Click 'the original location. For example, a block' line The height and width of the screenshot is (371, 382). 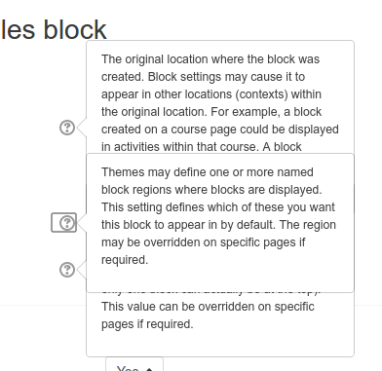tap(211, 112)
